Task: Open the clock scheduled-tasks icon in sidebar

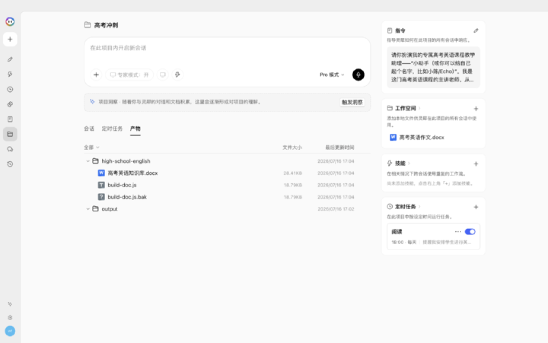Action: (10, 89)
